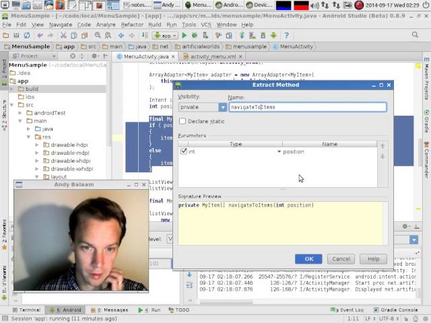Cancel the Extract Method dialog
Image resolution: width=431 pixels, height=323 pixels.
coord(341,259)
